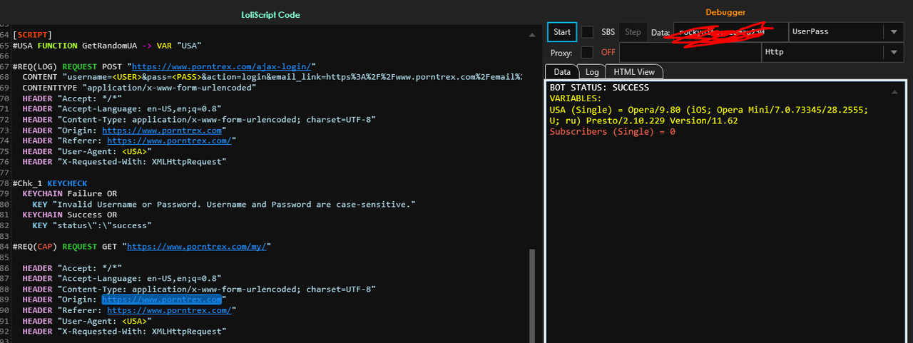
Task: Open the URL in the REQ(CAP) GET line
Action: pyautogui.click(x=197, y=247)
